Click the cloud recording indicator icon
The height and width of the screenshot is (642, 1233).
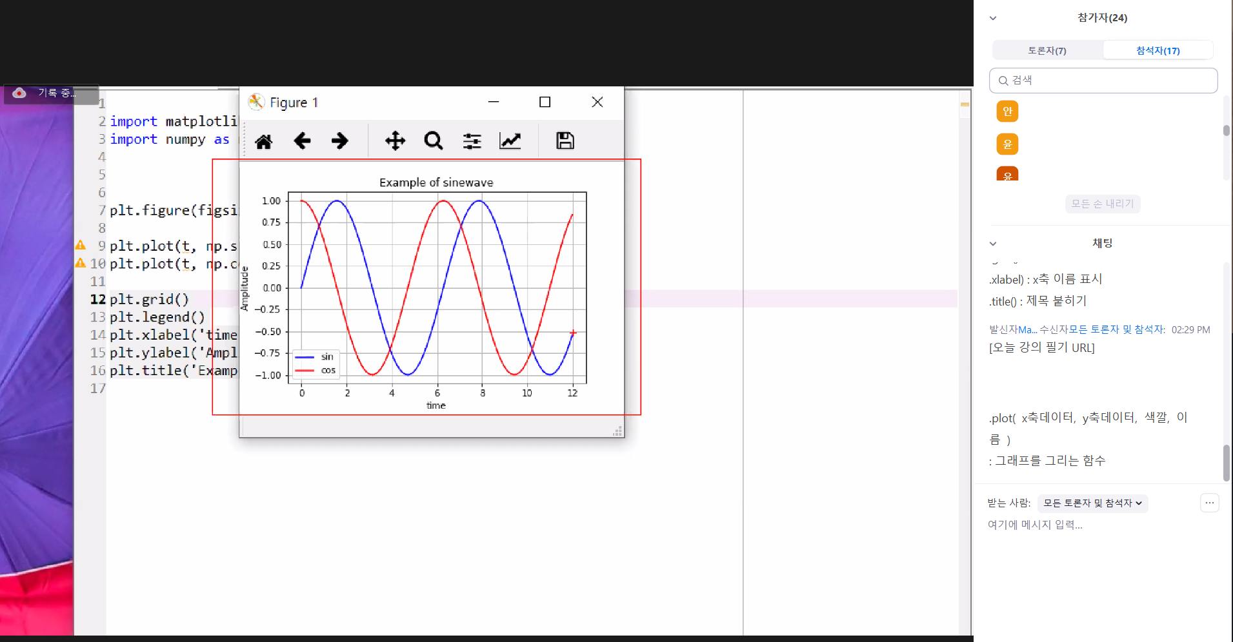point(19,93)
